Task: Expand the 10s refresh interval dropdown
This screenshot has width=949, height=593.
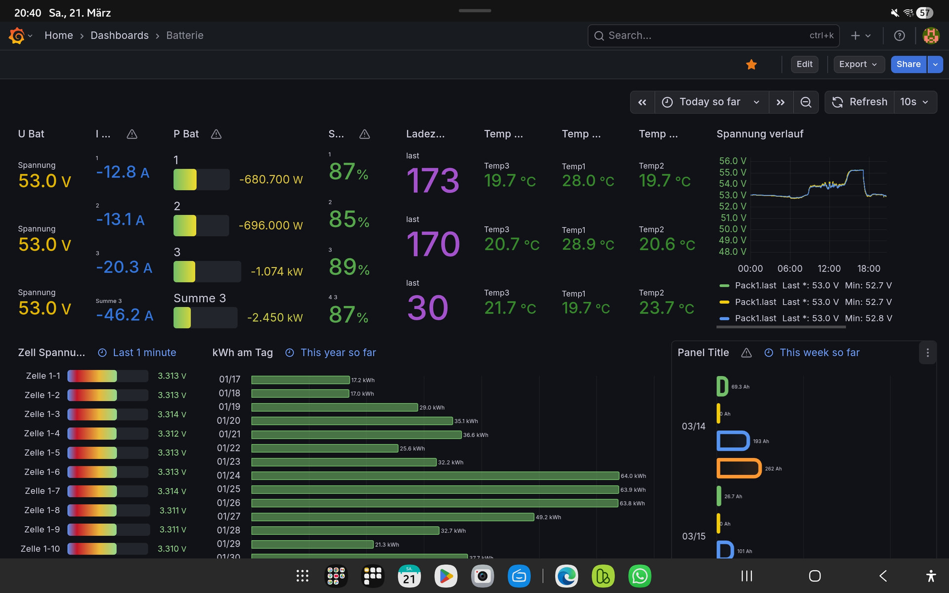Action: [914, 102]
